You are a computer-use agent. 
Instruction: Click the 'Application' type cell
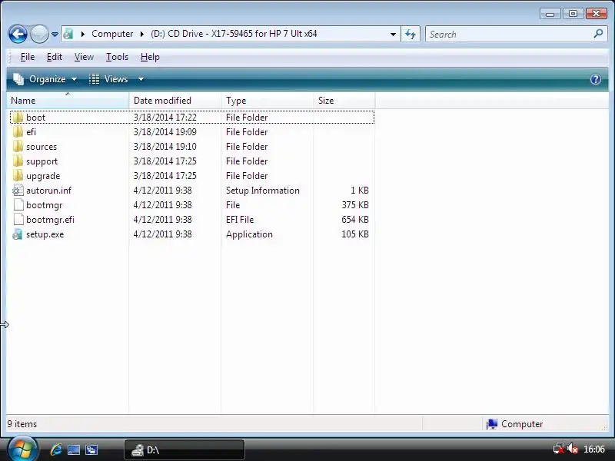[249, 234]
